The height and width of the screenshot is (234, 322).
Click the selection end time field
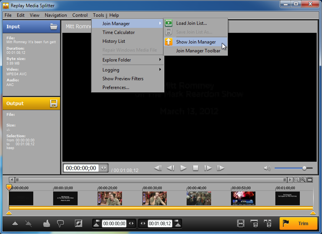(160, 223)
